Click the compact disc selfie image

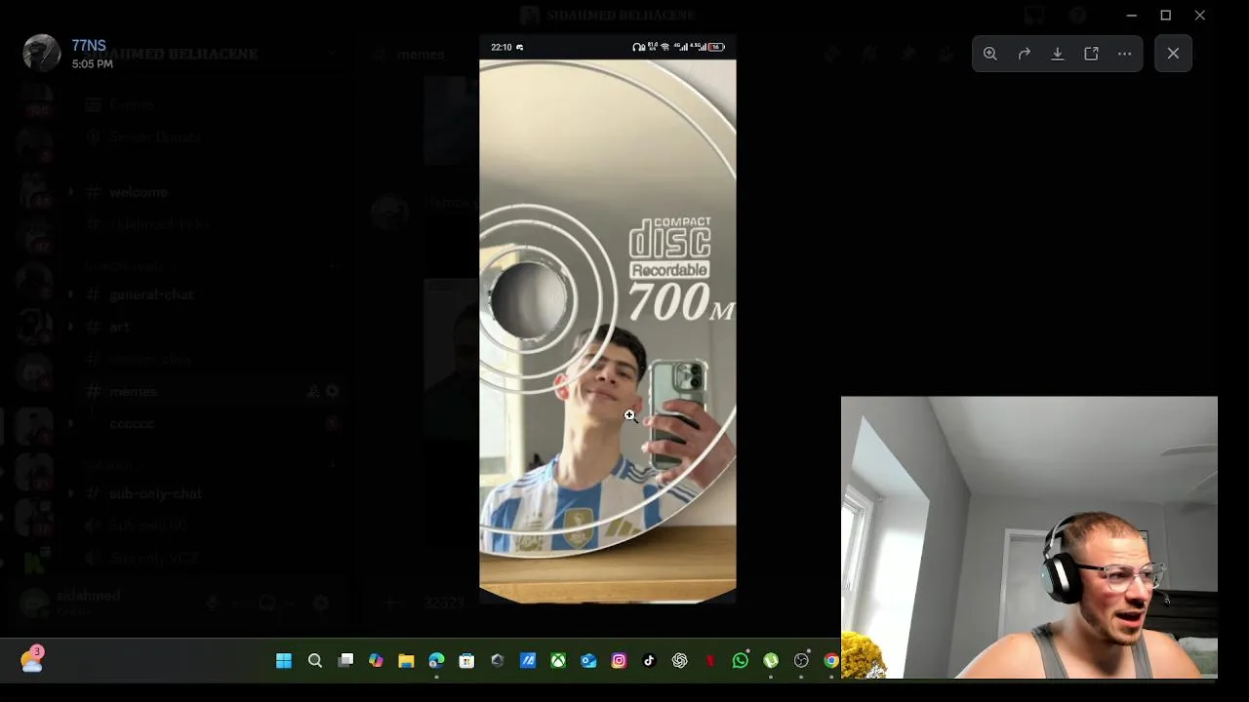pyautogui.click(x=607, y=319)
